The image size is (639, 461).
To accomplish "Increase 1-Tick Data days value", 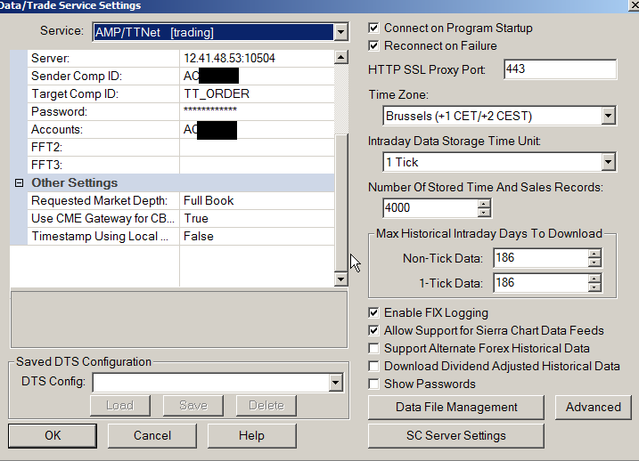I will click(x=594, y=279).
